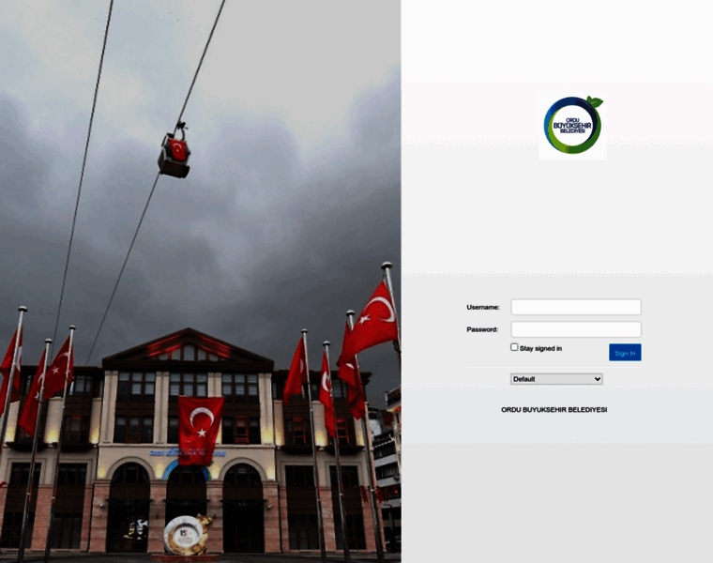
Task: Click the Password: label
Action: (482, 329)
